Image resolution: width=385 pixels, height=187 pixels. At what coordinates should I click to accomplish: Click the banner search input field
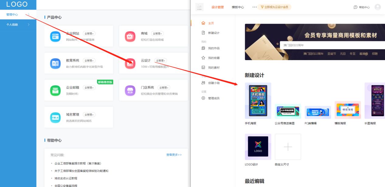[x=332, y=45]
